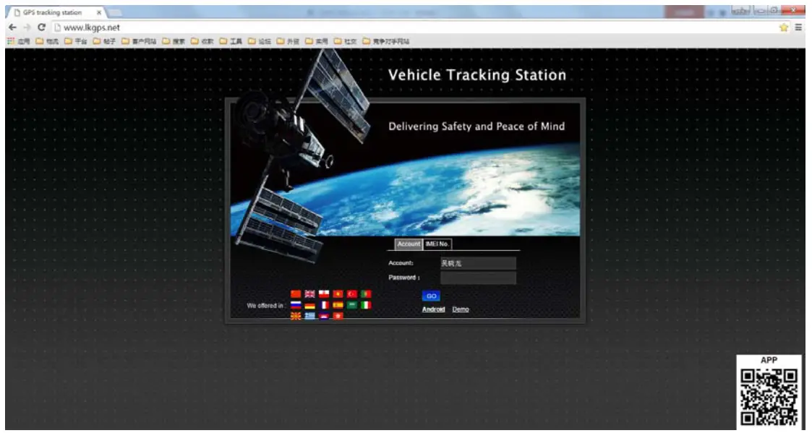Viewport: 812px width, 433px height.
Task: Open the 论坛 bookmark folder
Action: (260, 41)
